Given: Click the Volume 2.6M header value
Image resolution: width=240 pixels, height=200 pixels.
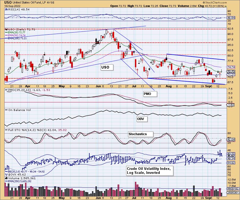Looking at the screenshot, I should click(x=187, y=6).
